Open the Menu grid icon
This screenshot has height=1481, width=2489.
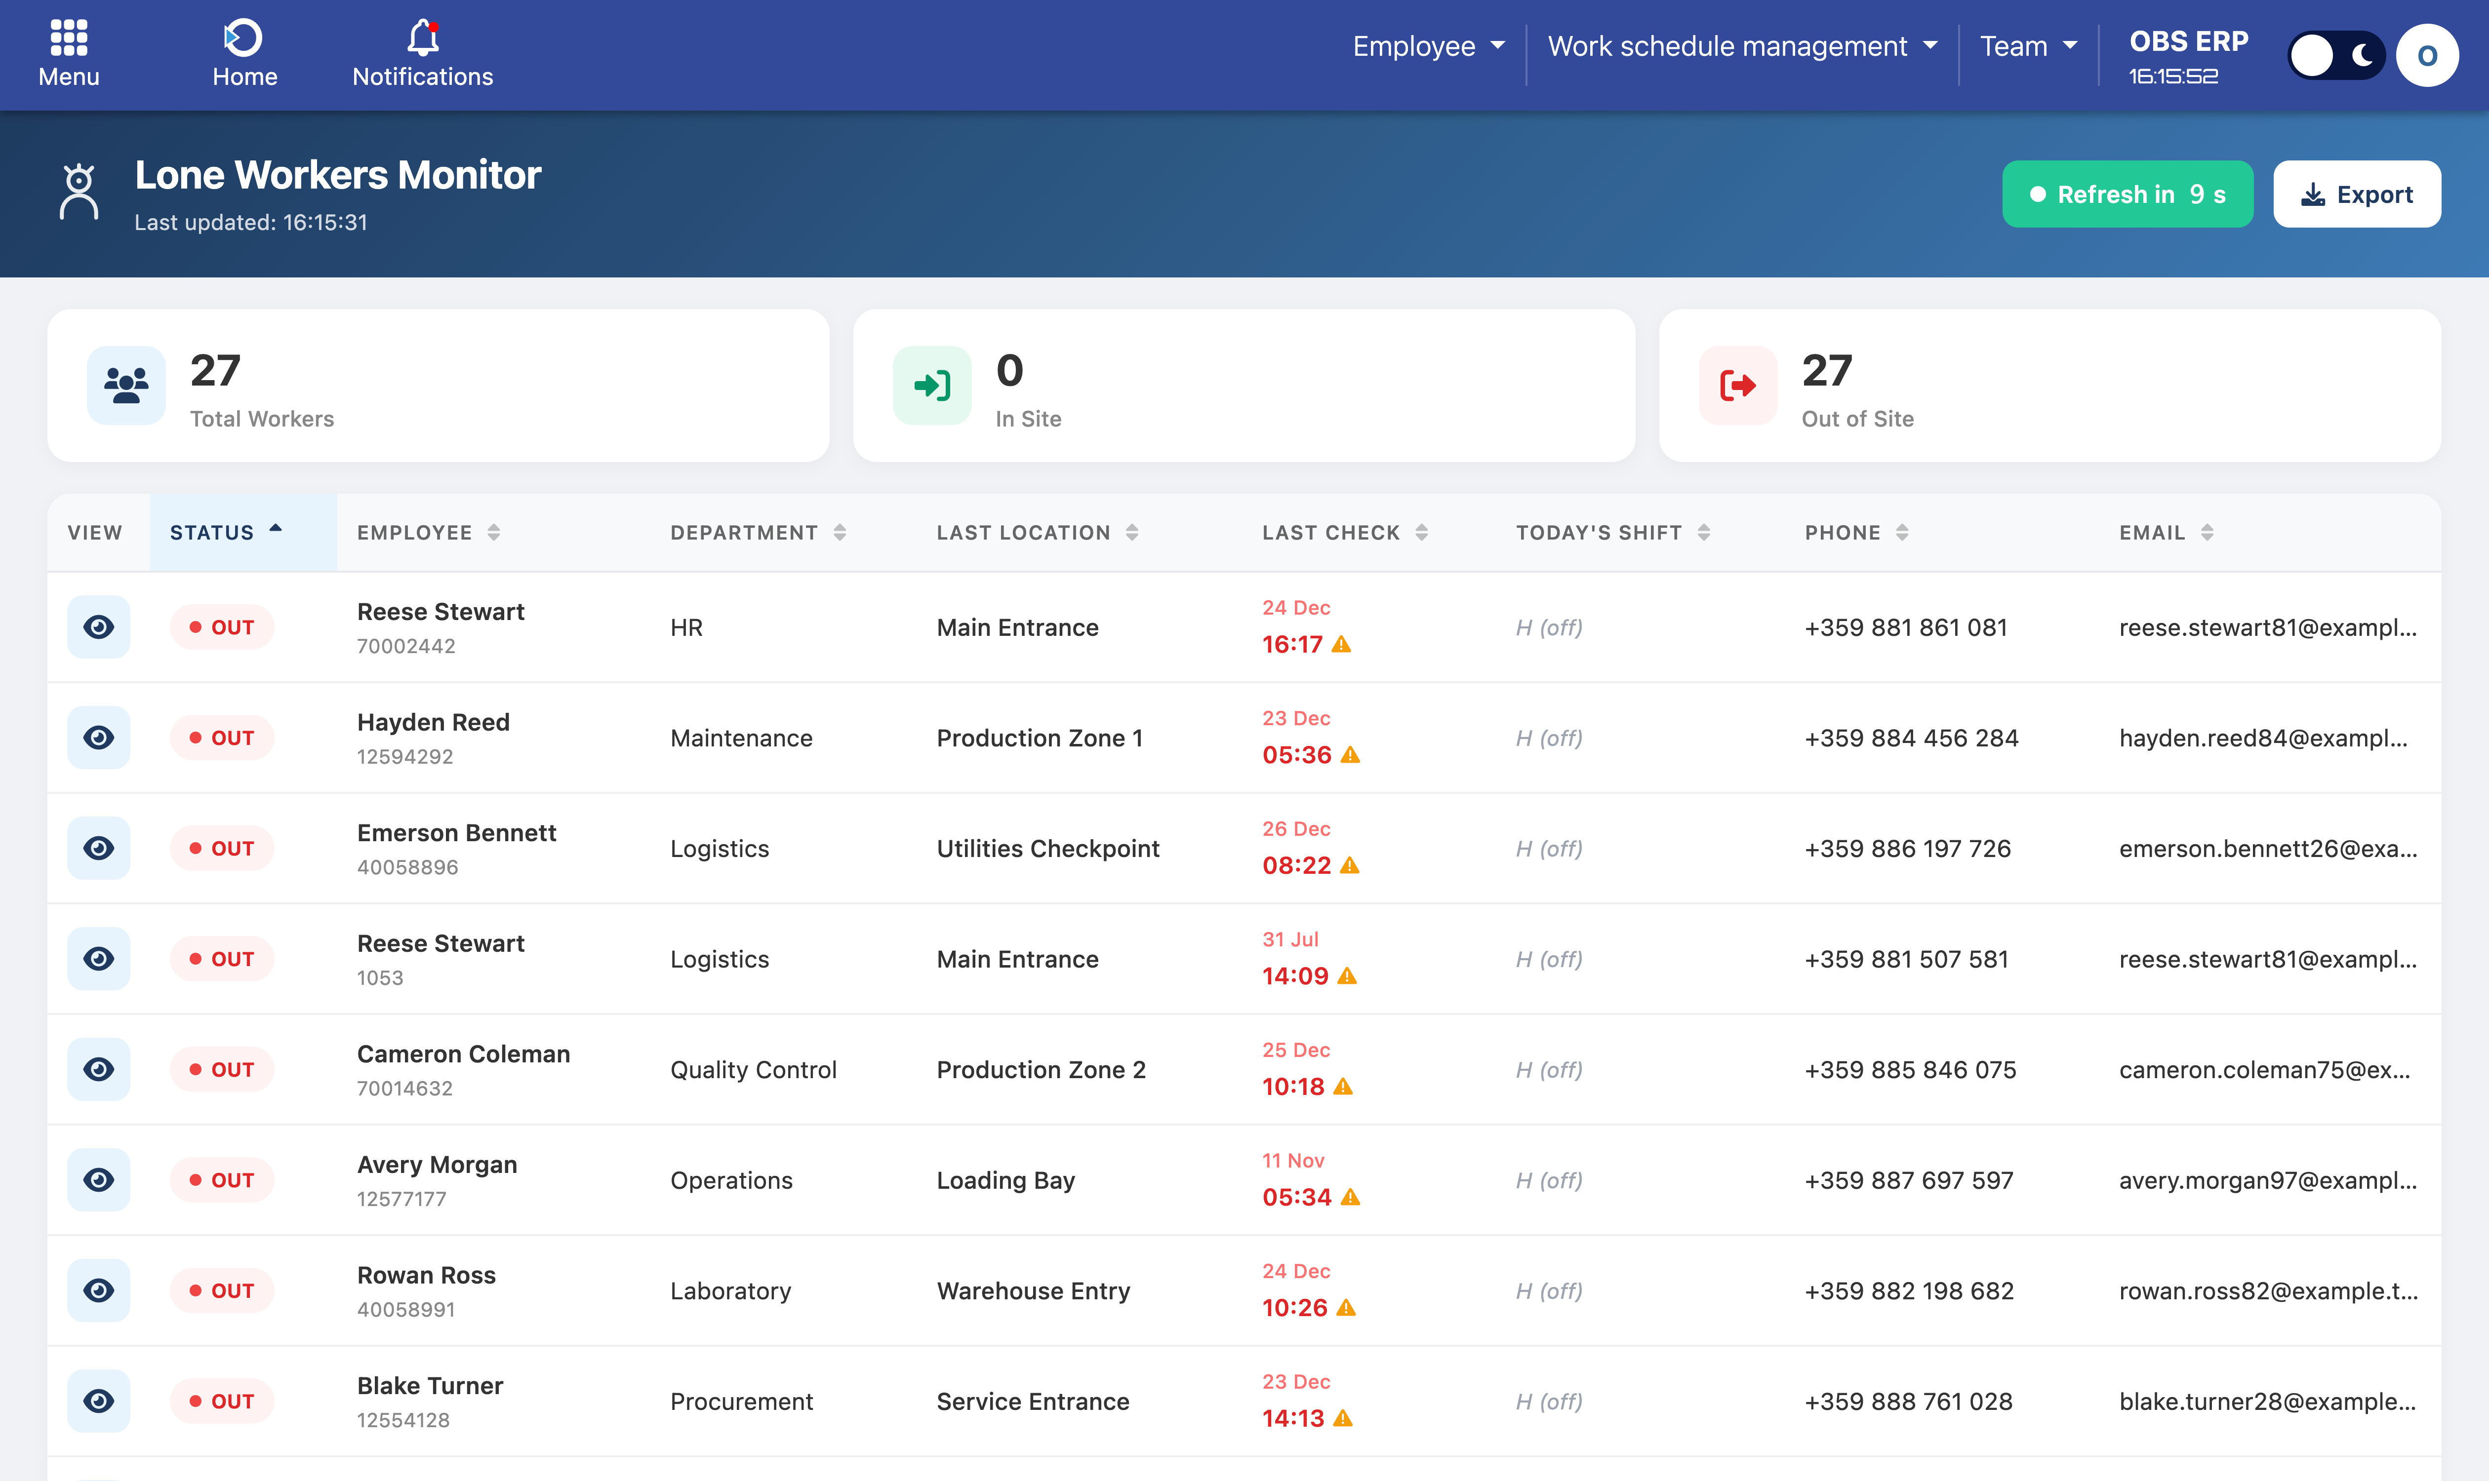(69, 38)
